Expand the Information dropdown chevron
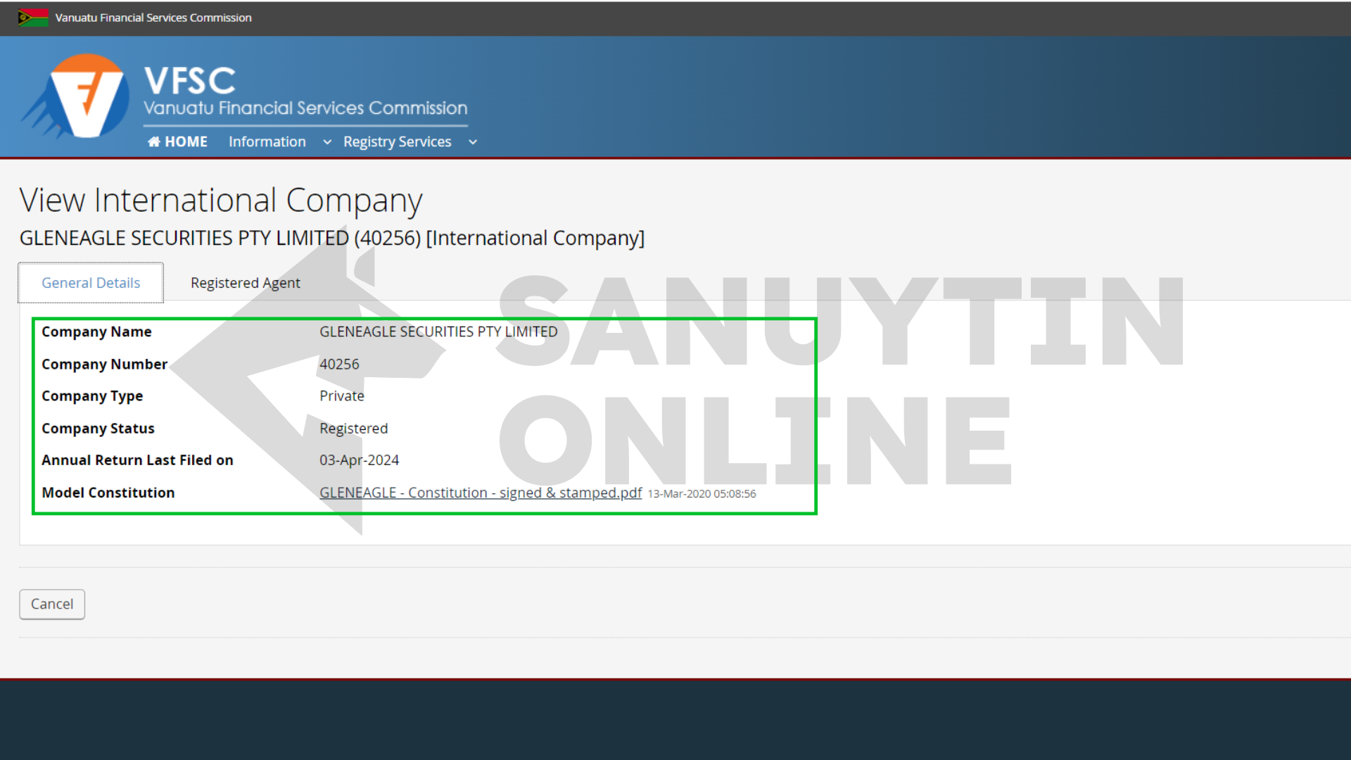 [x=327, y=142]
